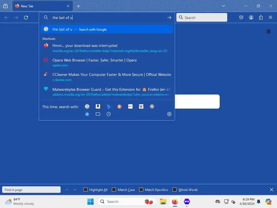Search this time with Google
The height and width of the screenshot is (208, 277).
87,106
